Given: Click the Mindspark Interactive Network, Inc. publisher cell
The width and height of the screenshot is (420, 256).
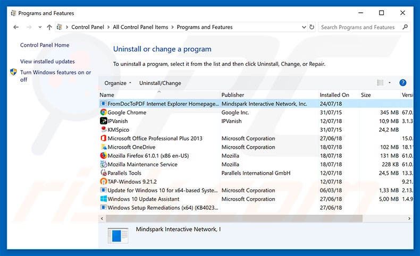Looking at the screenshot, I should (264, 104).
